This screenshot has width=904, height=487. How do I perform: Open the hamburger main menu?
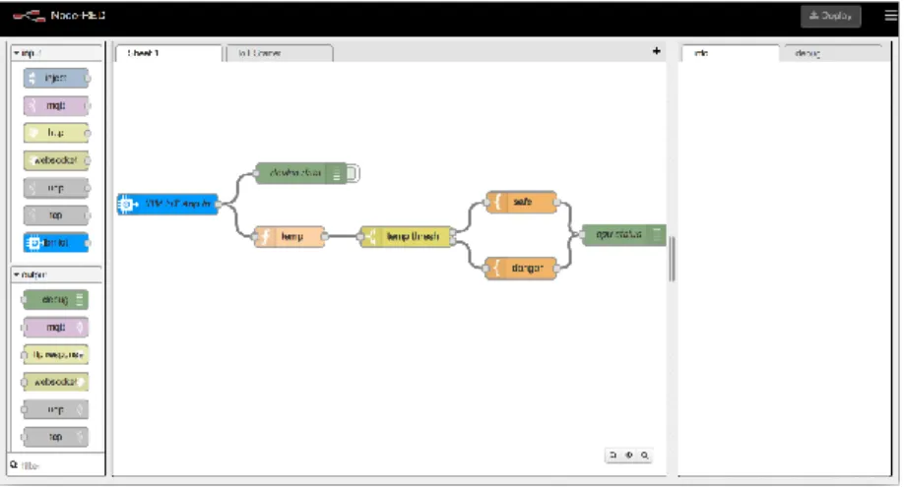[x=890, y=16]
